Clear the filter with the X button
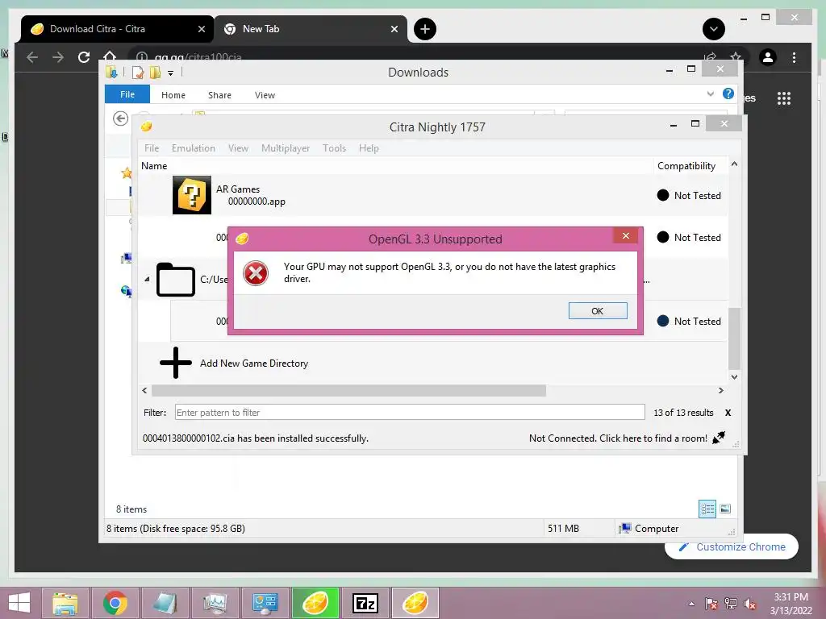826x619 pixels. pyautogui.click(x=728, y=413)
